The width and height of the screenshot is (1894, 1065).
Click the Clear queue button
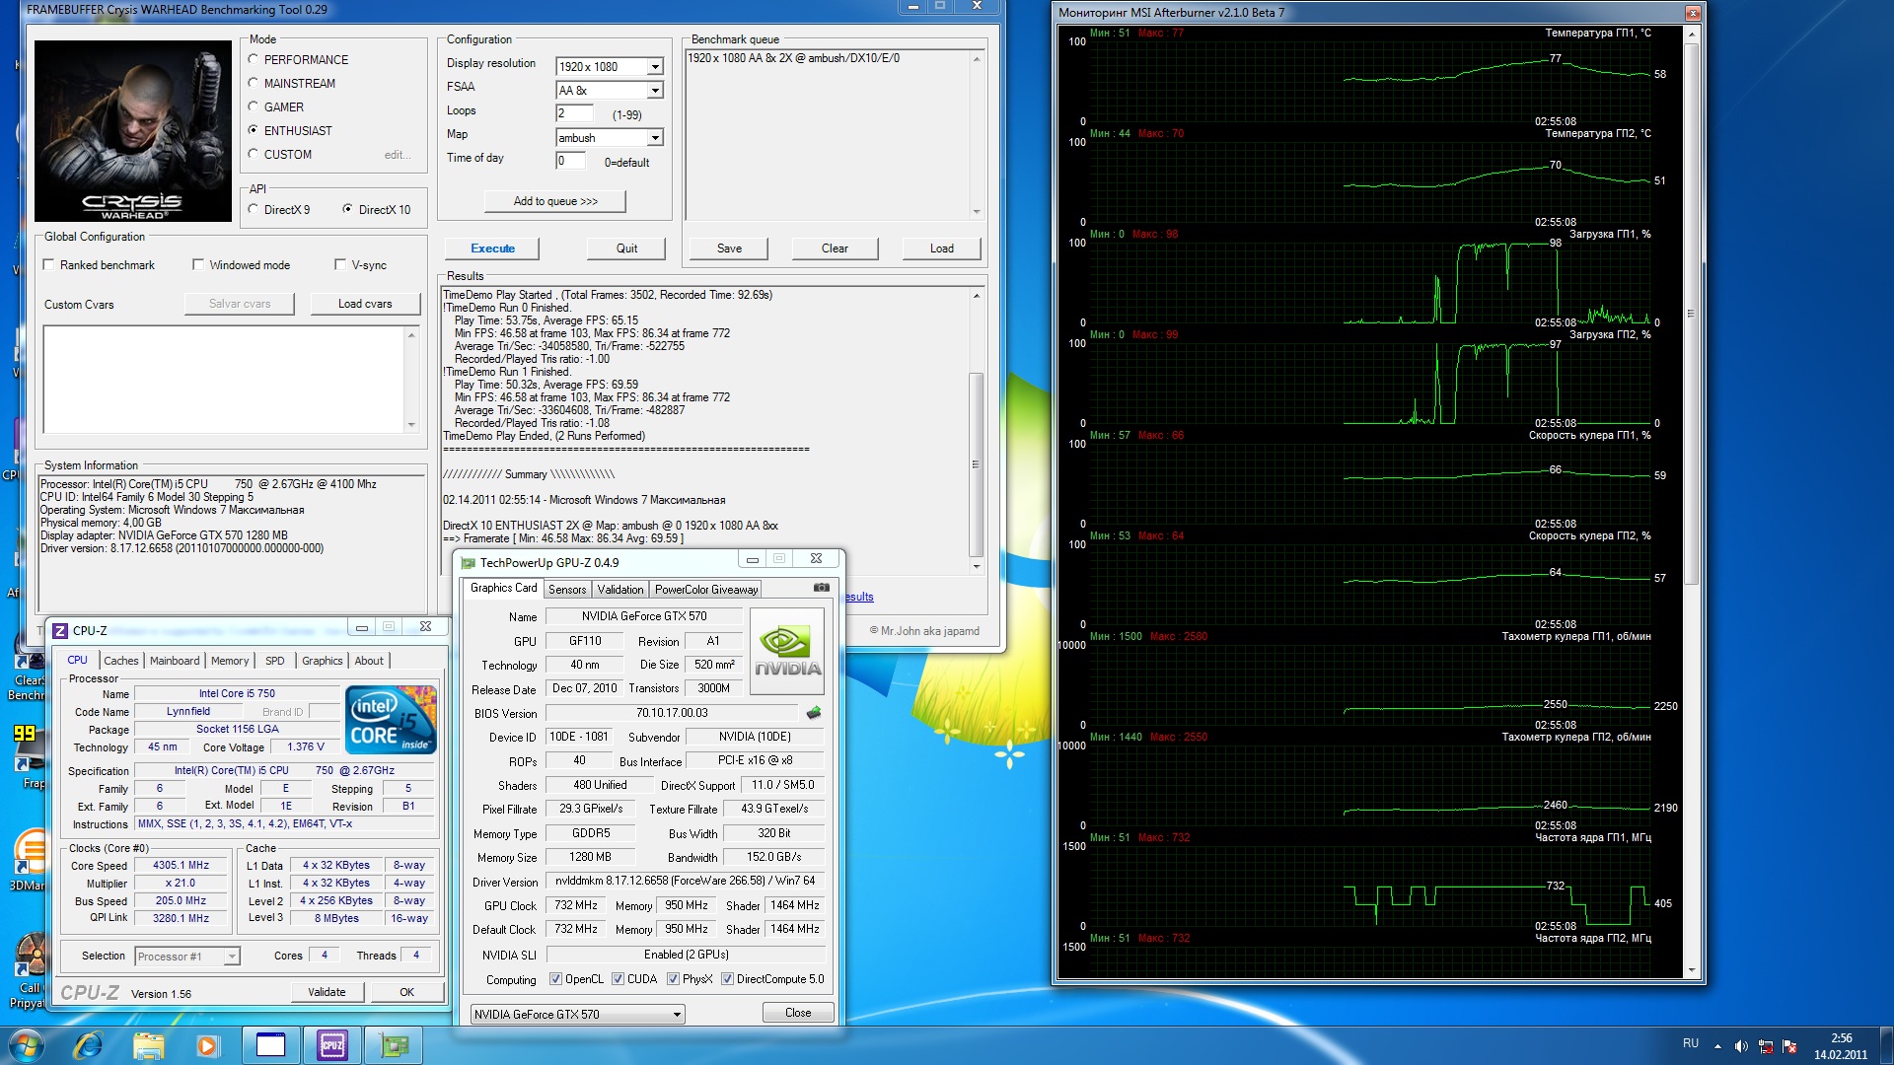coord(835,248)
